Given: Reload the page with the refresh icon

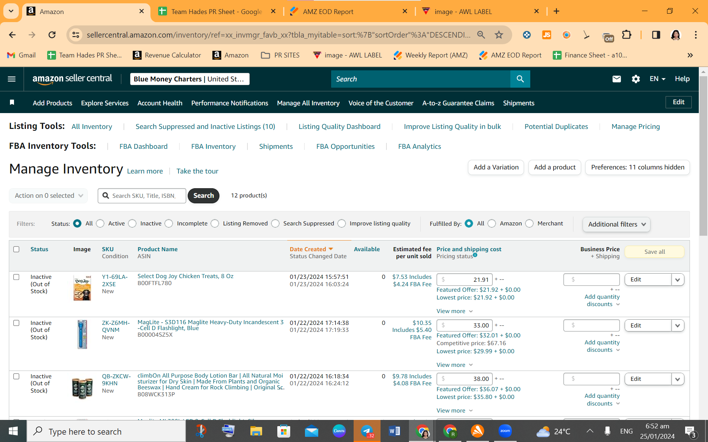Looking at the screenshot, I should click(x=52, y=35).
